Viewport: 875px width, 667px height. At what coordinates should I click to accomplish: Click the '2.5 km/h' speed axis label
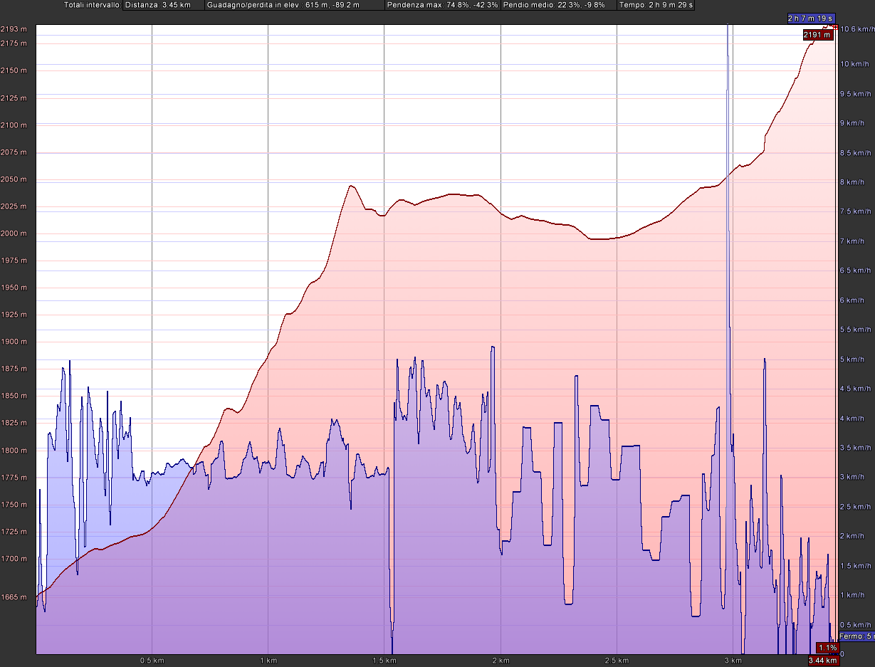(856, 508)
